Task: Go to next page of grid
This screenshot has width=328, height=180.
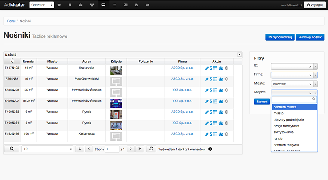Action: 131,149
